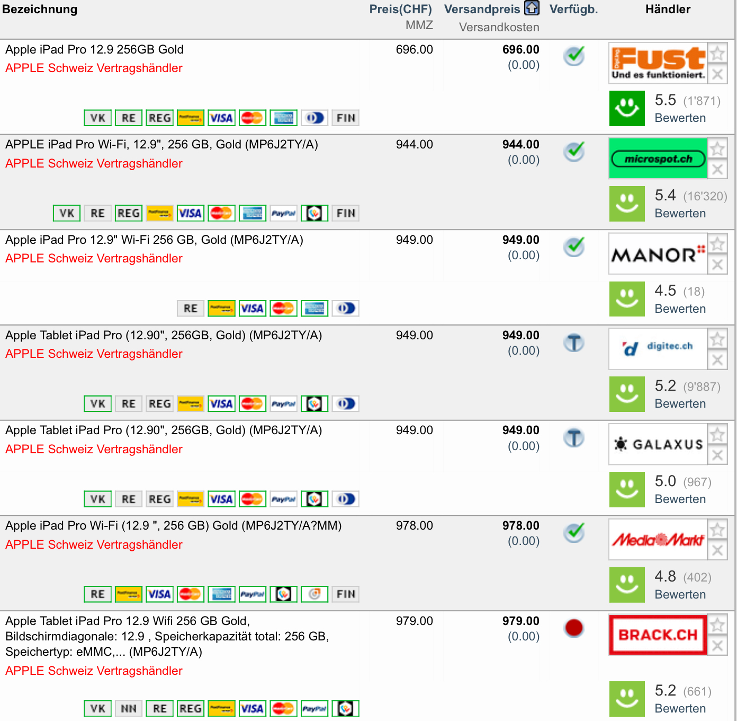Click the FIN financing icon in MediaMarkt row
Image resolution: width=737 pixels, height=721 pixels.
[x=346, y=594]
